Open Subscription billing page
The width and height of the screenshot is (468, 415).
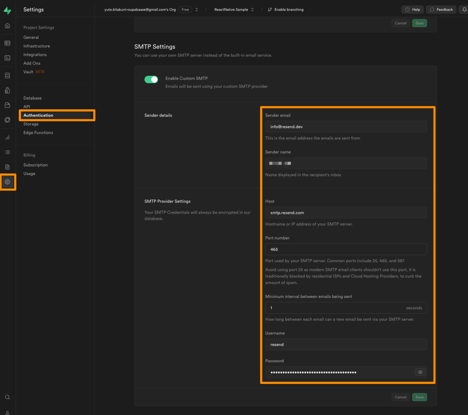click(35, 165)
